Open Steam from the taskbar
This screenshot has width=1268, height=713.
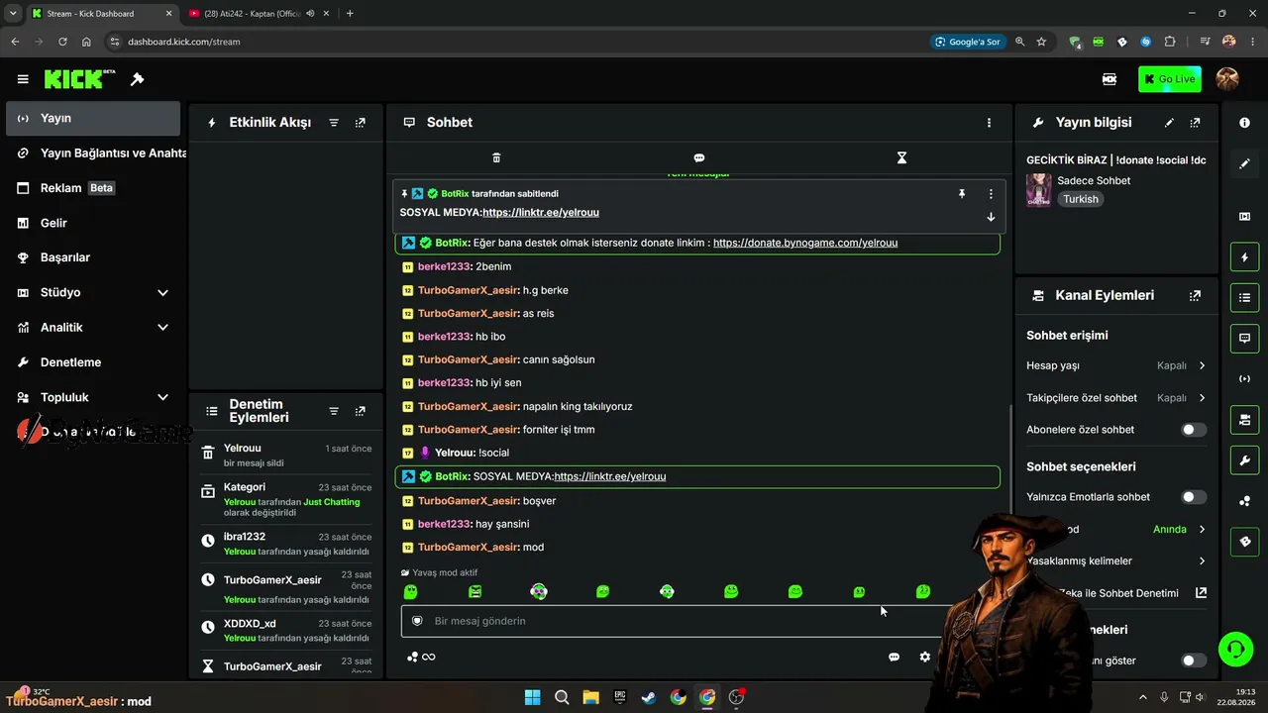tap(649, 697)
